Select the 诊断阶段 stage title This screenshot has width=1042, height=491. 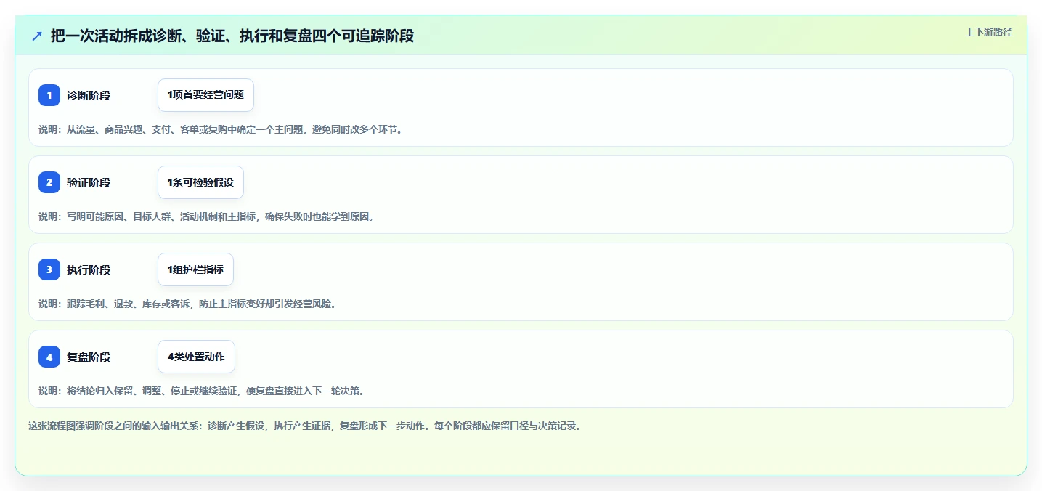[x=89, y=95]
